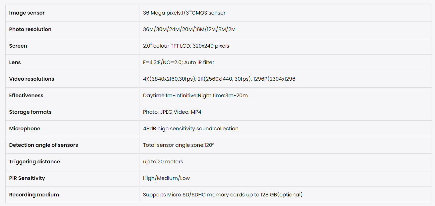
Task: Click the colour TFT LCD specification text
Action: pos(186,46)
